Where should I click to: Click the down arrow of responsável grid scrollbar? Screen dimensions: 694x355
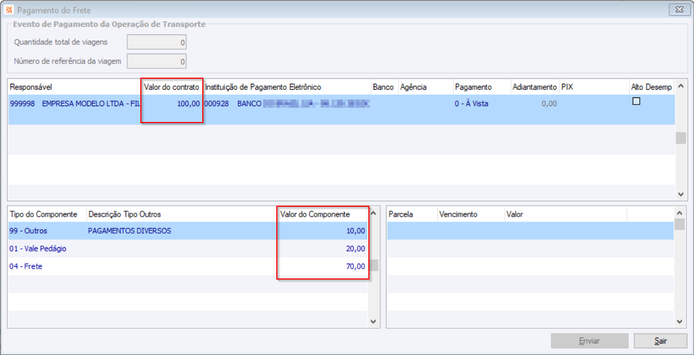(x=681, y=194)
